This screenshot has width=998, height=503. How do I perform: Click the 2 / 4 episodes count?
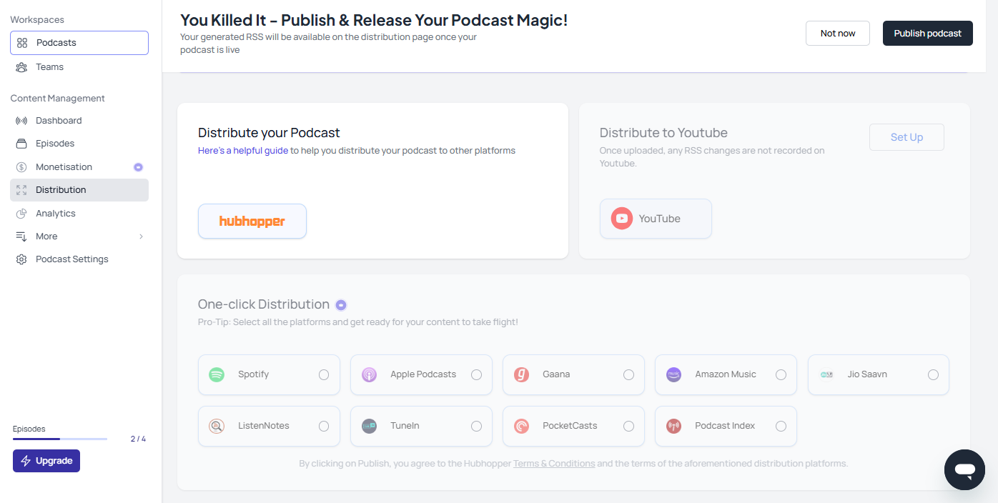(138, 439)
